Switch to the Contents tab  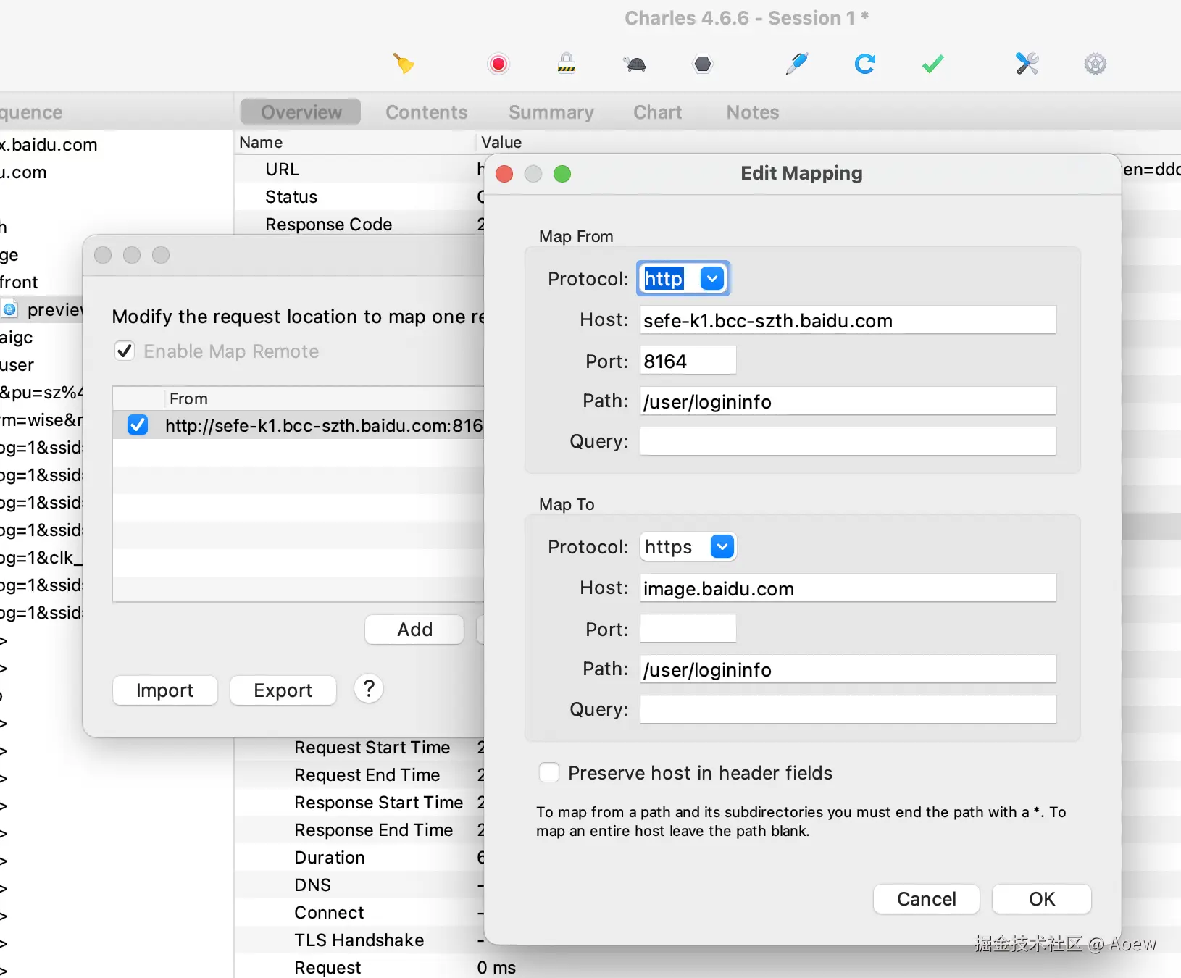coord(427,112)
